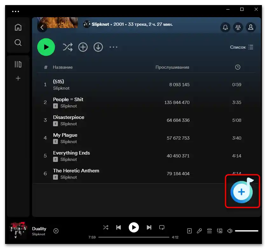Open Slipknot artist link under (515)
The height and width of the screenshot is (249, 267).
pyautogui.click(x=61, y=88)
